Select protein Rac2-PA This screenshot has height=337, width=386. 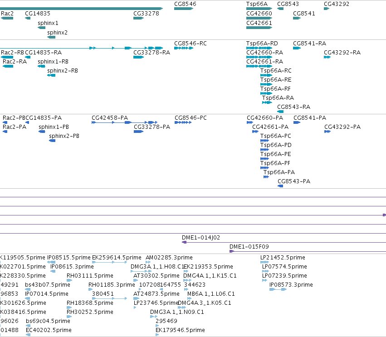pos(14,127)
